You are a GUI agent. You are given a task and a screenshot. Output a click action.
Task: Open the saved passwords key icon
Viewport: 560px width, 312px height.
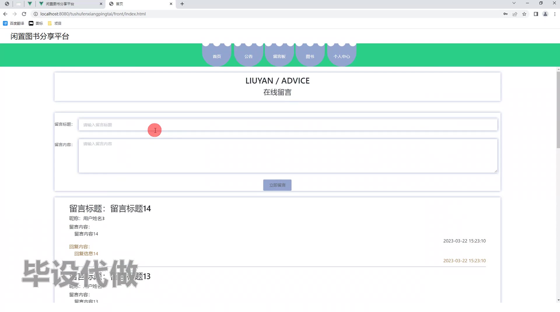click(505, 14)
